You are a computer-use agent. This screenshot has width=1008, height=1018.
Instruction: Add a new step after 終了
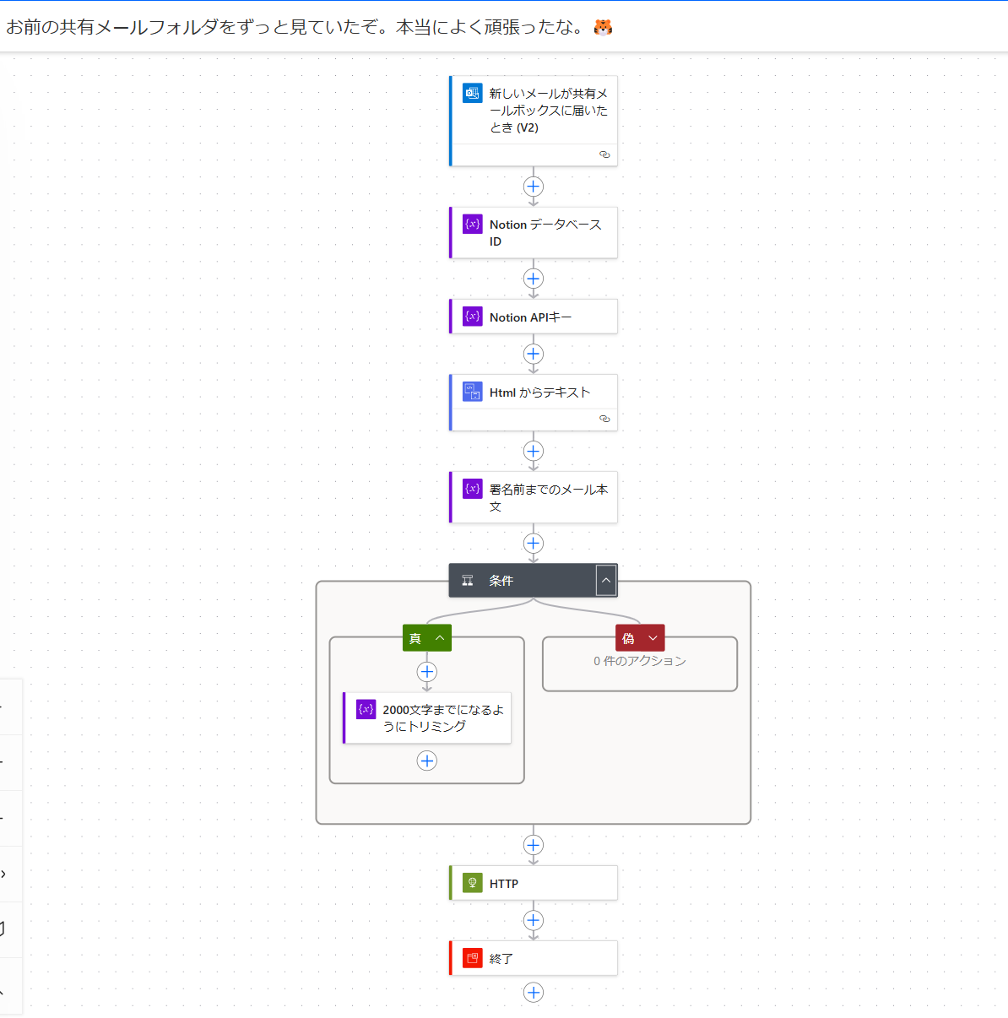coord(534,993)
